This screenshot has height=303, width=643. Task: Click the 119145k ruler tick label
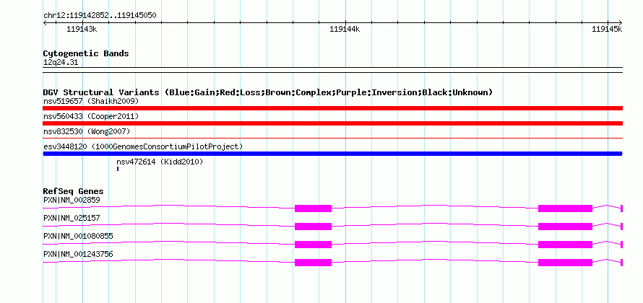coord(607,30)
